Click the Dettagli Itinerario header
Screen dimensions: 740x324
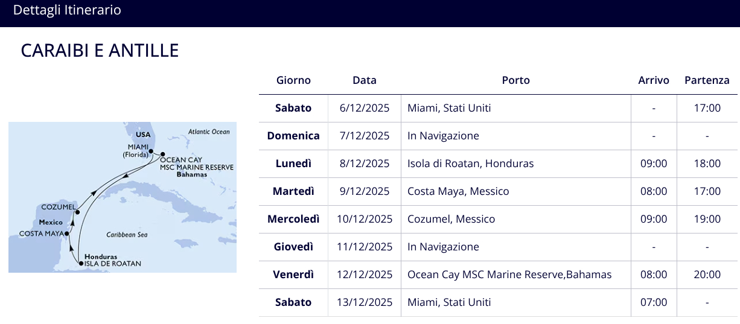point(67,10)
